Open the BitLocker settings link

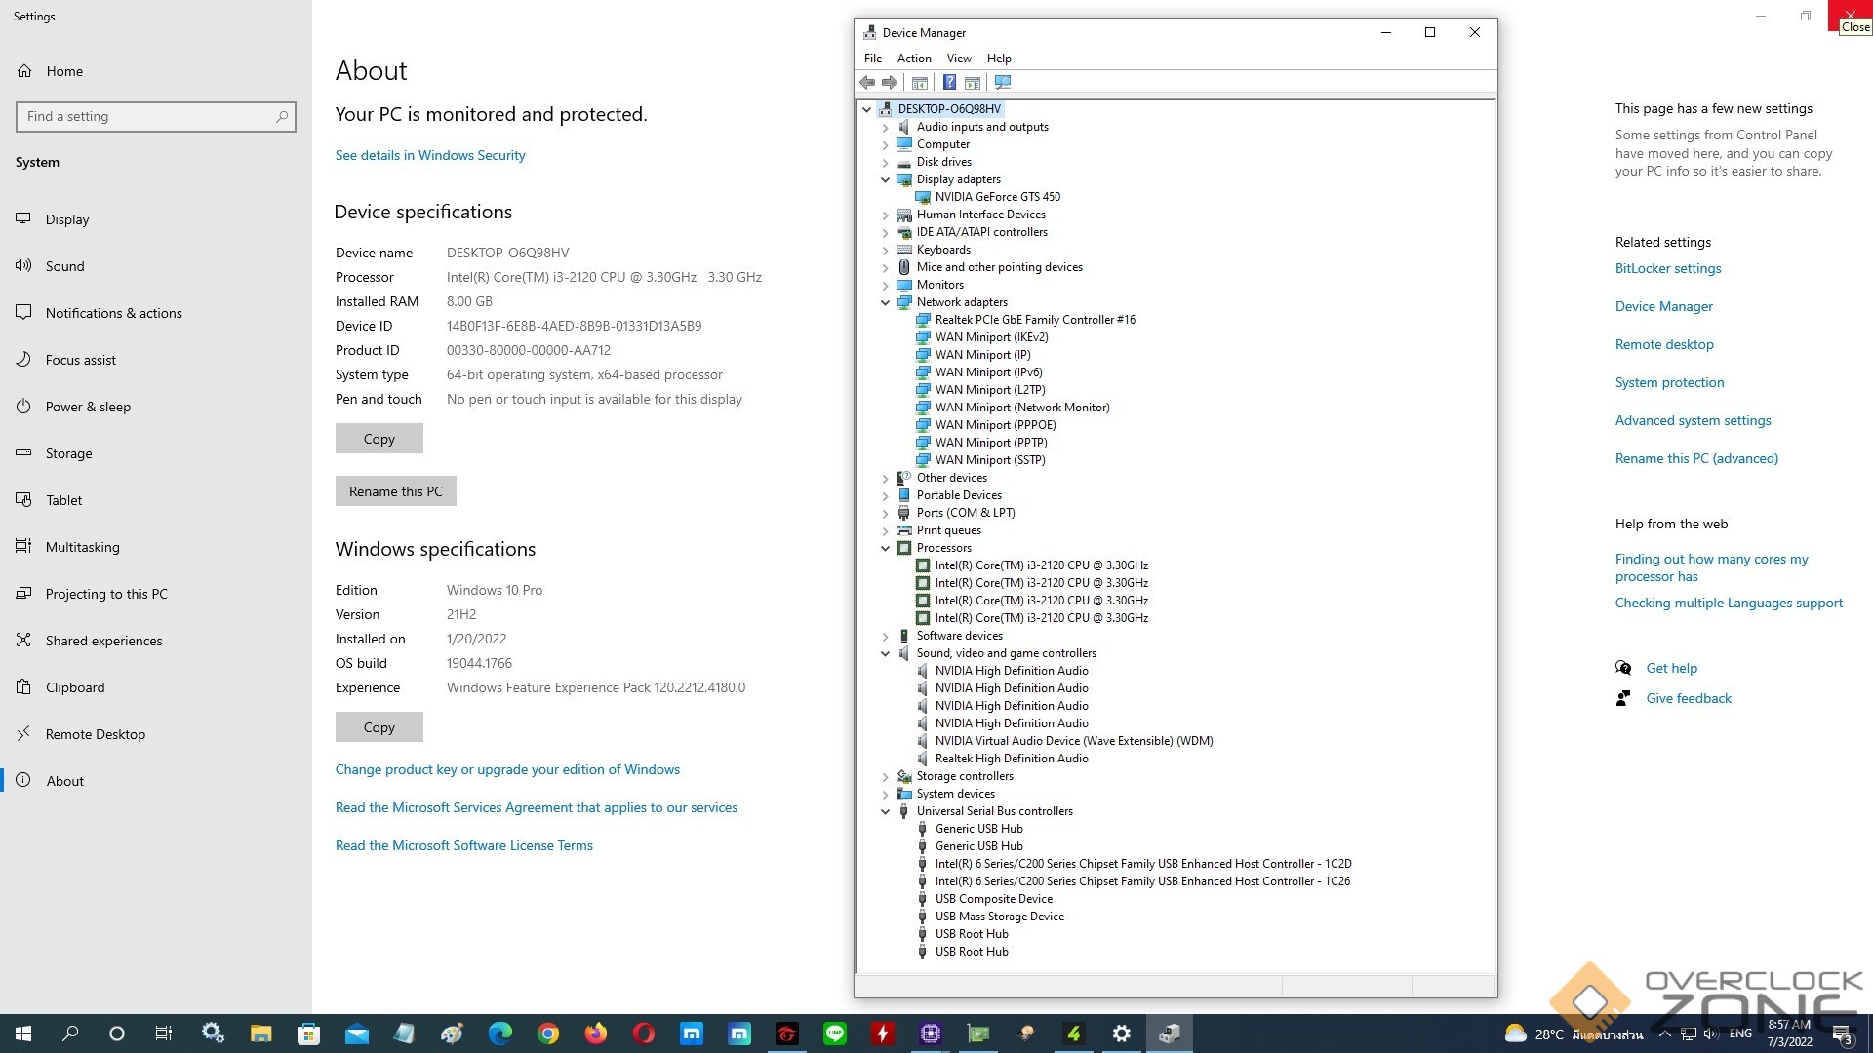point(1667,268)
